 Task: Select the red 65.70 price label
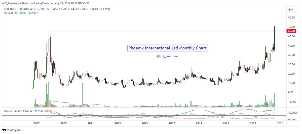point(291,31)
